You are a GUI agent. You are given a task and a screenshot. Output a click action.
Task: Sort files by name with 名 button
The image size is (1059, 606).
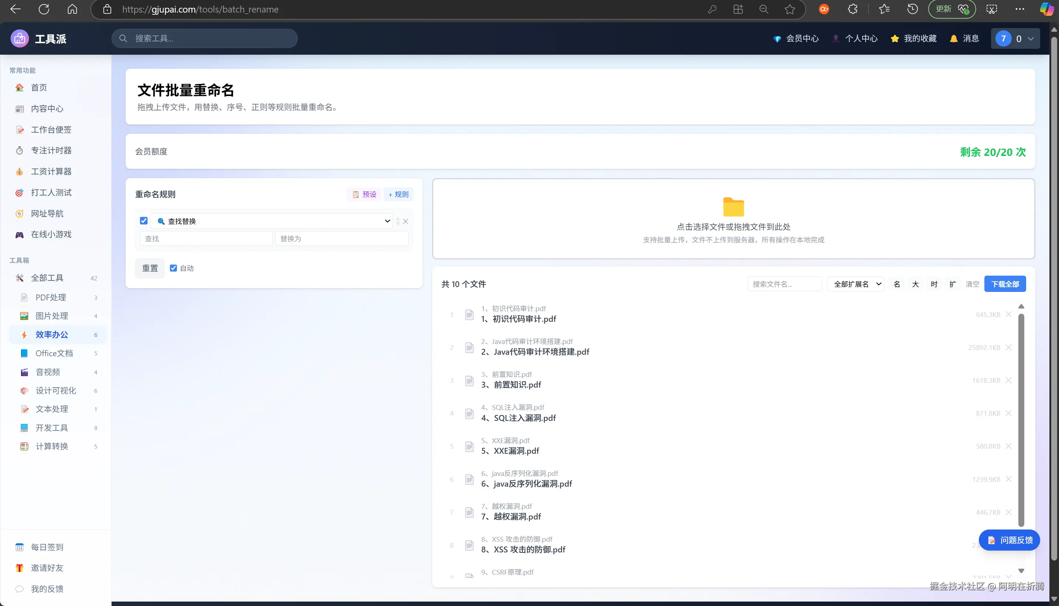(897, 284)
